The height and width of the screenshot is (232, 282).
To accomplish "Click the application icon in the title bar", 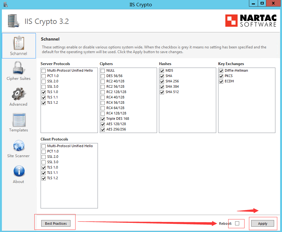I will pos(6,4).
